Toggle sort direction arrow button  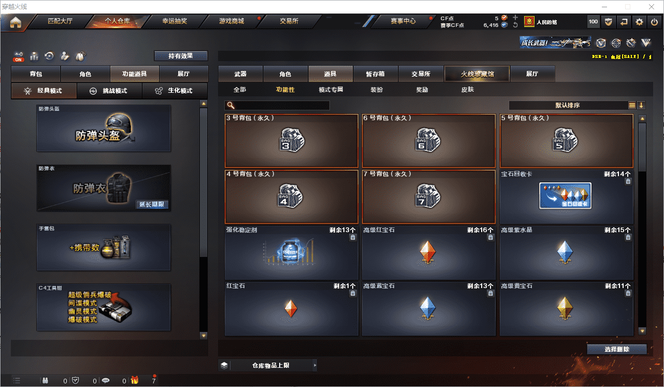point(641,105)
